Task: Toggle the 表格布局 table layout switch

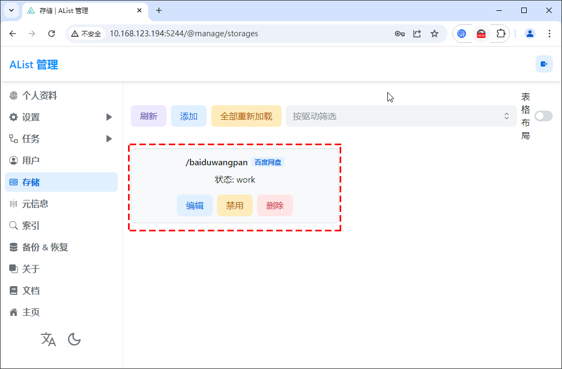Action: 544,116
